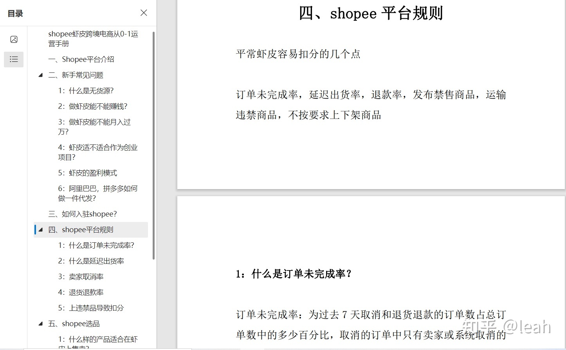Select the outline list view icon
This screenshot has width=566, height=350.
coord(14,60)
